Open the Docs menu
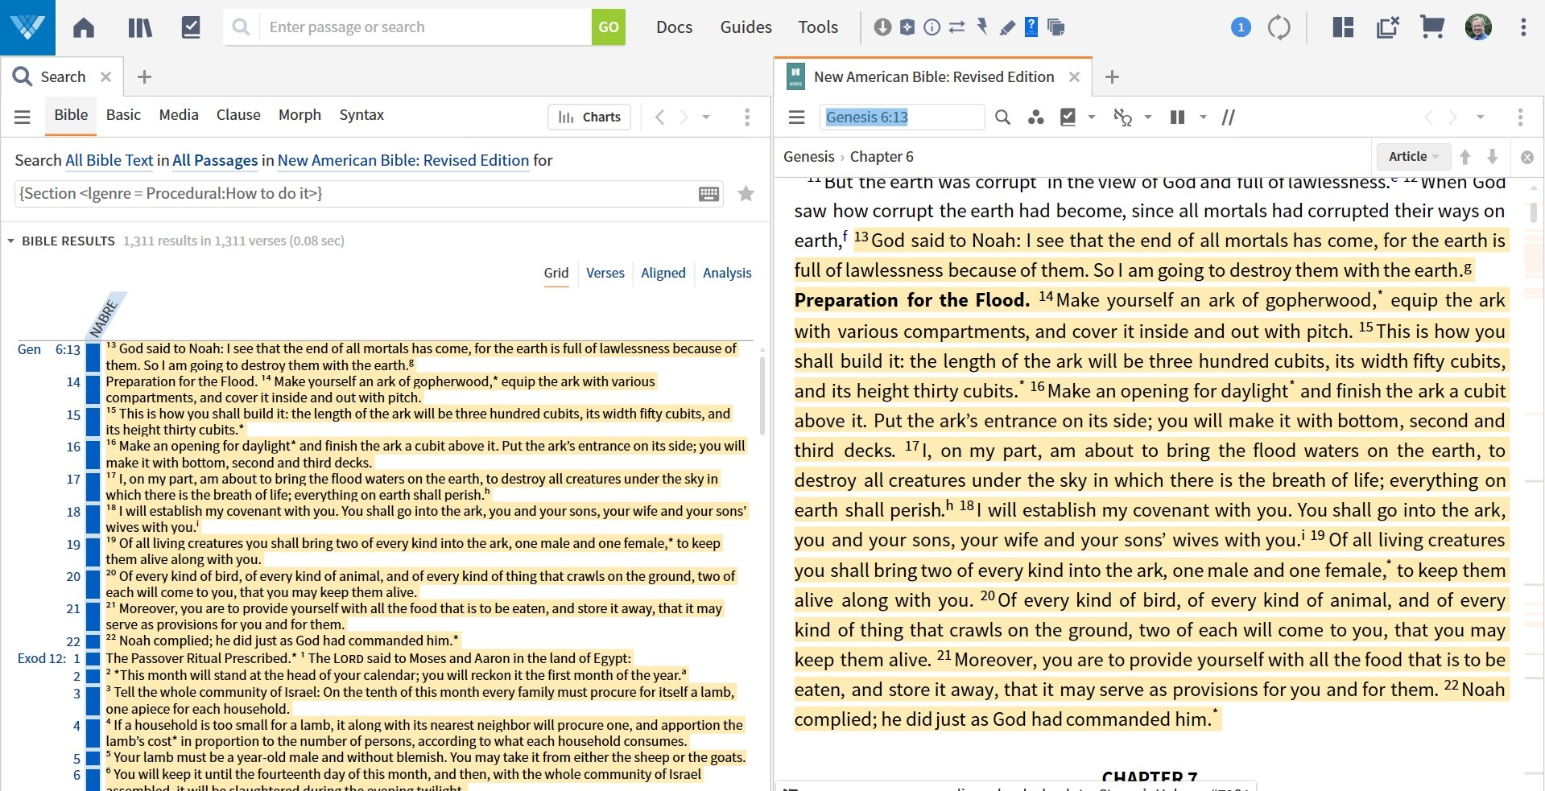This screenshot has width=1545, height=791. [x=674, y=27]
